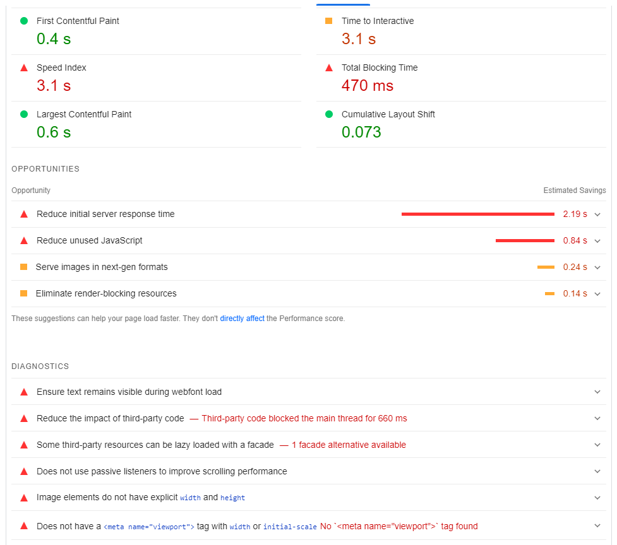Expand Eliminate render-blocking resources chevron
The image size is (617, 545).
(x=597, y=294)
